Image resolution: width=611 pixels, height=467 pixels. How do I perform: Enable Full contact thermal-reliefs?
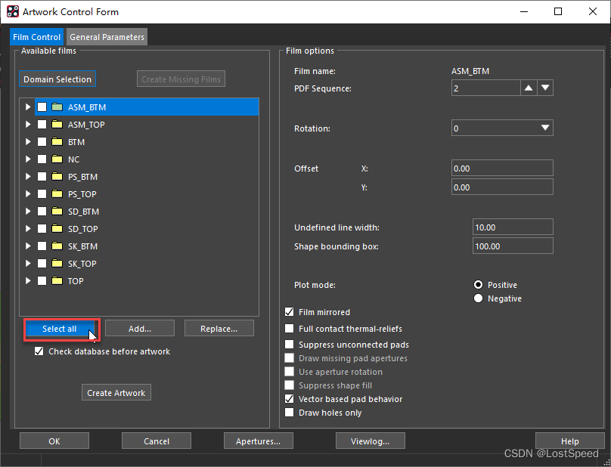tap(290, 329)
